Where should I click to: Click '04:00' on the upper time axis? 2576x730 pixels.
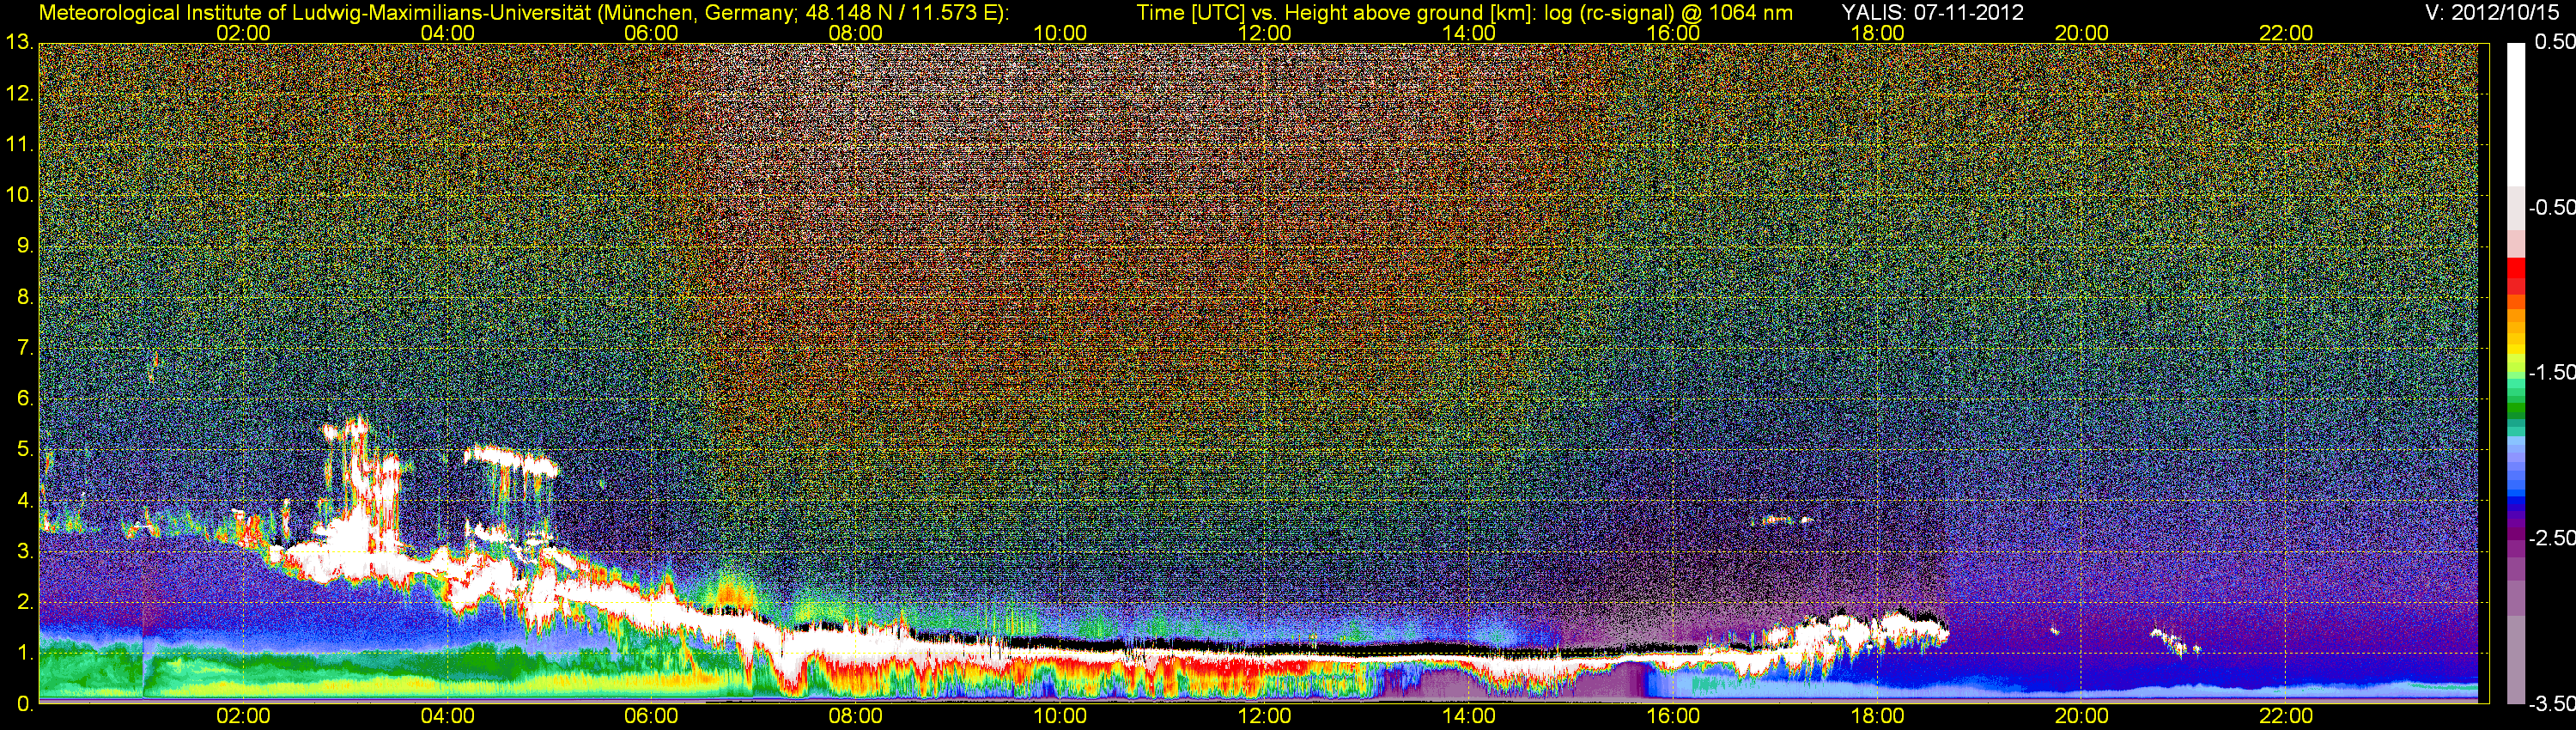(x=447, y=33)
